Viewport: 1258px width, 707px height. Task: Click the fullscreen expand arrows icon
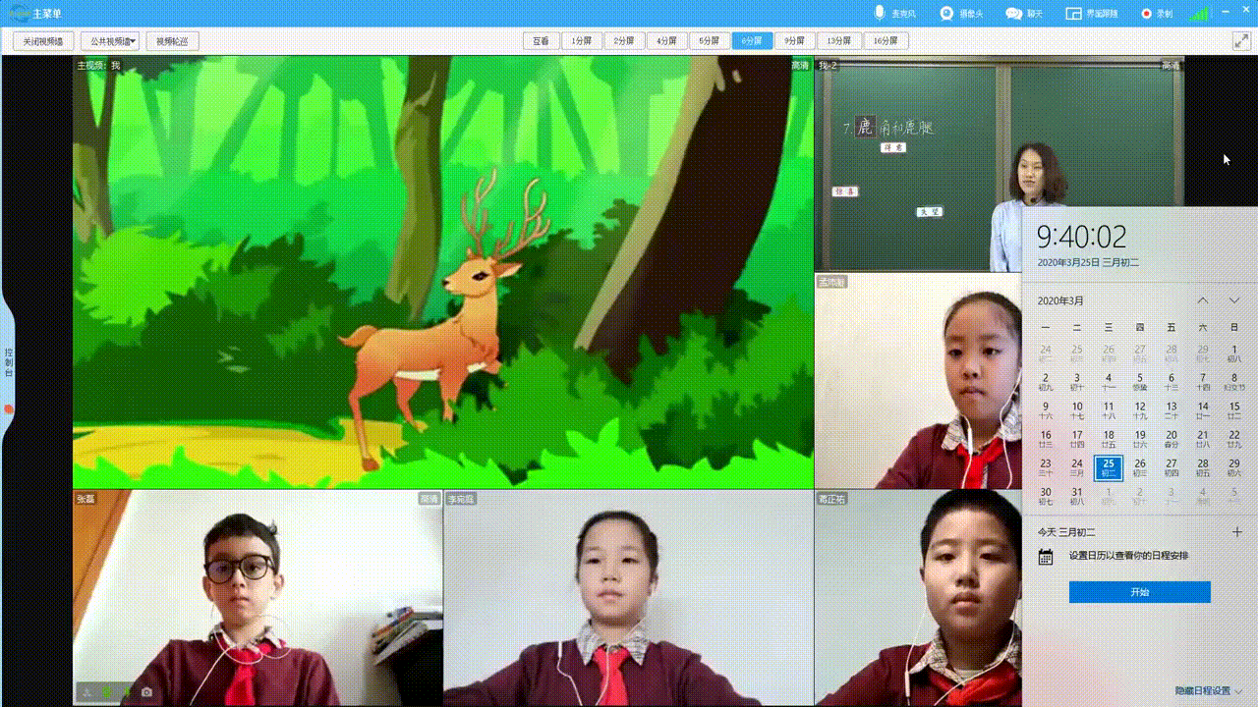(1241, 41)
